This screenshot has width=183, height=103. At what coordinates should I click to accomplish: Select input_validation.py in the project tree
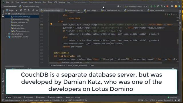pos(20,22)
